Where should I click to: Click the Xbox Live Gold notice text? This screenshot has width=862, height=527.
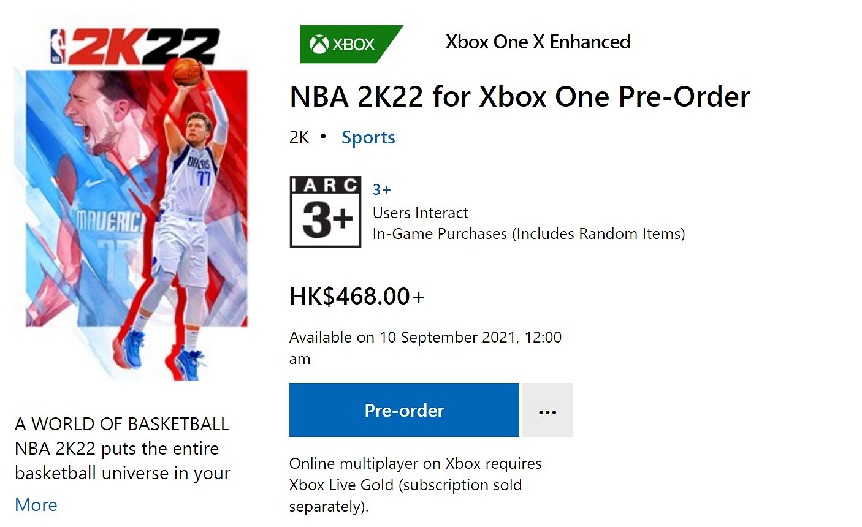point(415,485)
